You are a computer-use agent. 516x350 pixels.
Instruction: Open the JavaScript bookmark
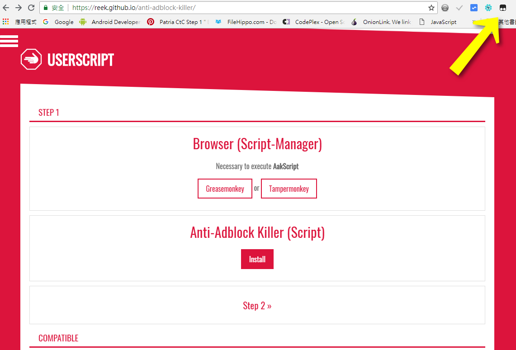(438, 22)
